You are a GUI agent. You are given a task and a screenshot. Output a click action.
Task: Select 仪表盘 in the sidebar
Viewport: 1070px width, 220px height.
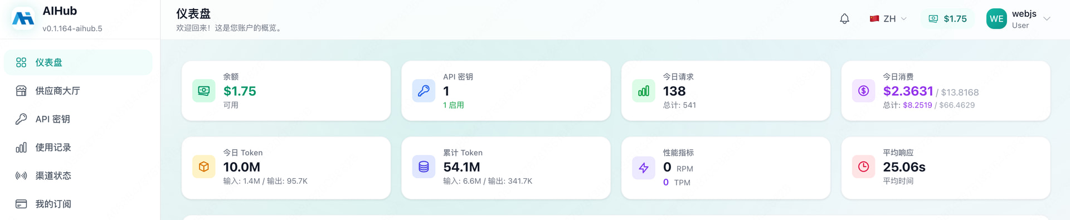[78, 62]
